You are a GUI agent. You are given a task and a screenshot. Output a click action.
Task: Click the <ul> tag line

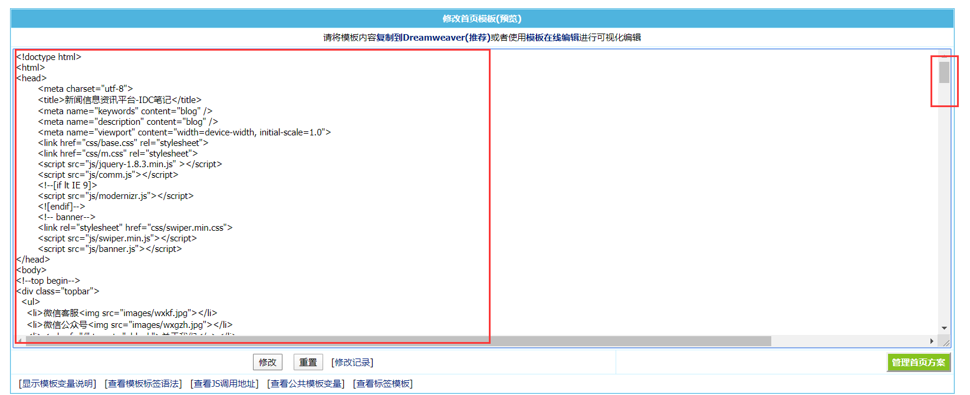pyautogui.click(x=31, y=302)
